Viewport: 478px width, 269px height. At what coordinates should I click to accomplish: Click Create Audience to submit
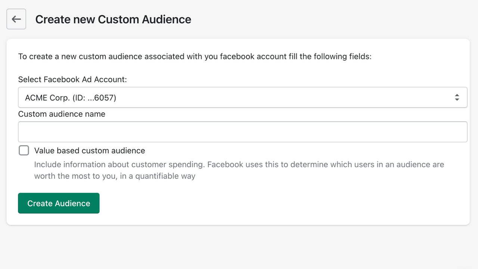[59, 203]
